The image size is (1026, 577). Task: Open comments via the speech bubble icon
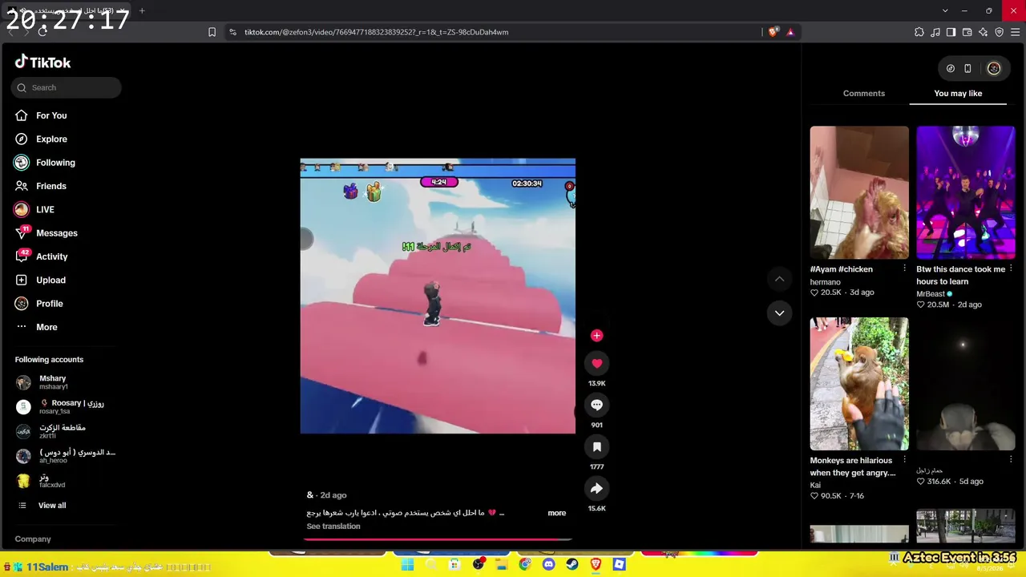[596, 406]
